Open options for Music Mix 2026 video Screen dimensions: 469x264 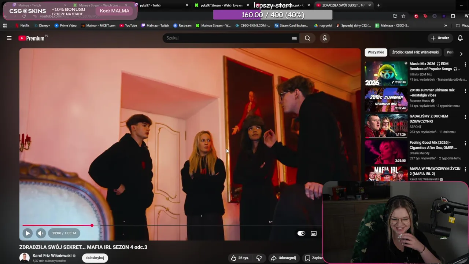click(465, 65)
